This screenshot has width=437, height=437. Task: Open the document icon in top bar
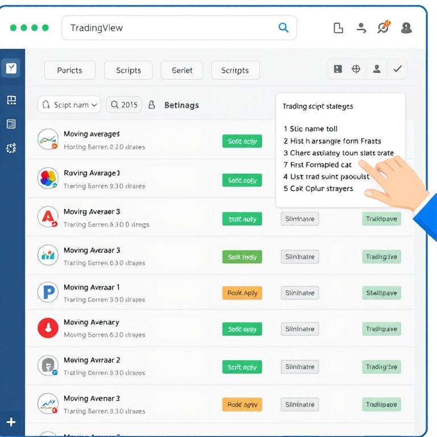coord(338,27)
